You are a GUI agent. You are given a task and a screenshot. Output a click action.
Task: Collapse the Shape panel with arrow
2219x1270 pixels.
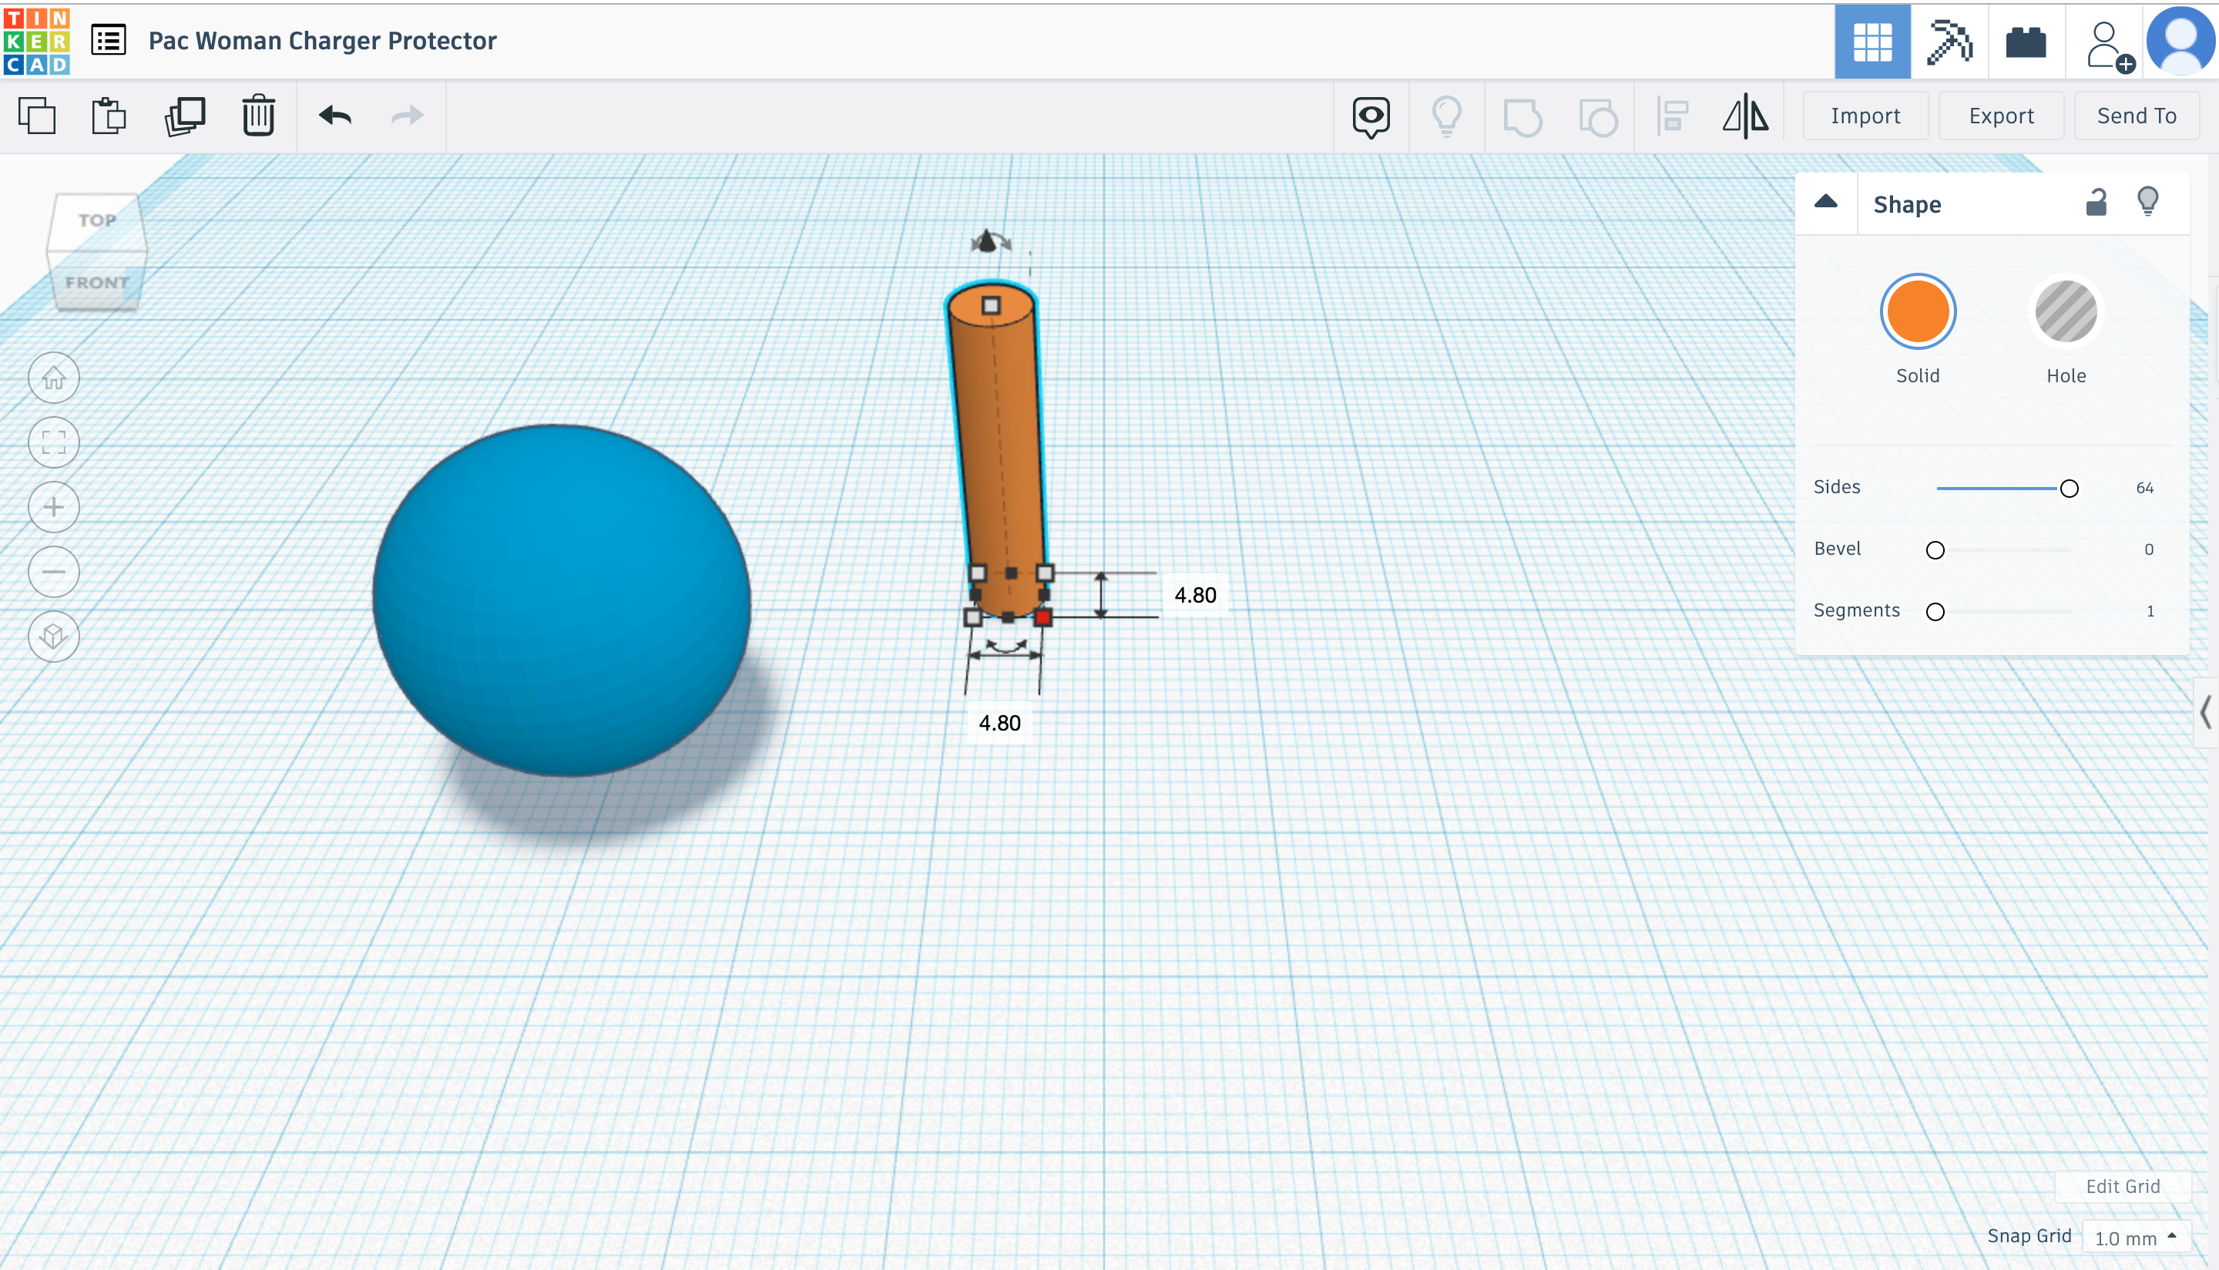(x=1825, y=203)
